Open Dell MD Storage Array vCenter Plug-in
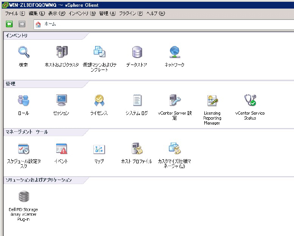The width and height of the screenshot is (294, 236). [x=24, y=196]
